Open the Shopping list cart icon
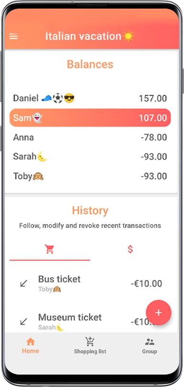This screenshot has height=387, width=184. click(90, 342)
